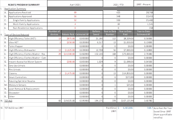
Task: Select 'High Efficiency Toilet (HET)' row label
Action: click(22, 38)
